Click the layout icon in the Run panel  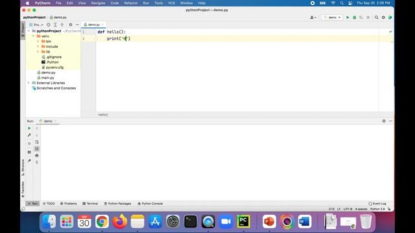point(29,152)
